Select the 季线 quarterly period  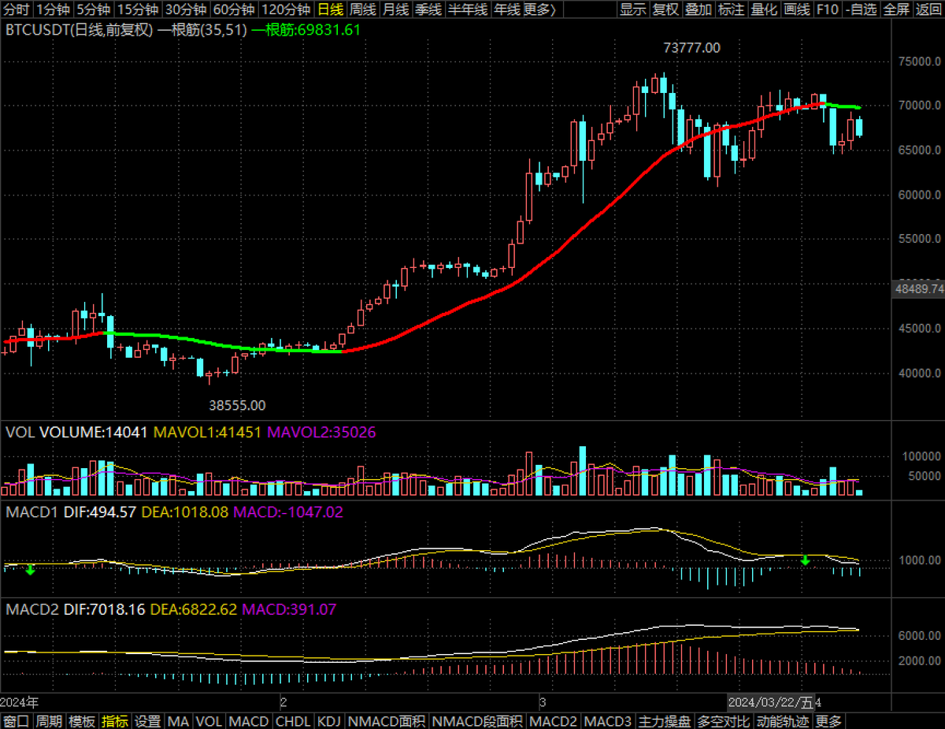pos(428,9)
